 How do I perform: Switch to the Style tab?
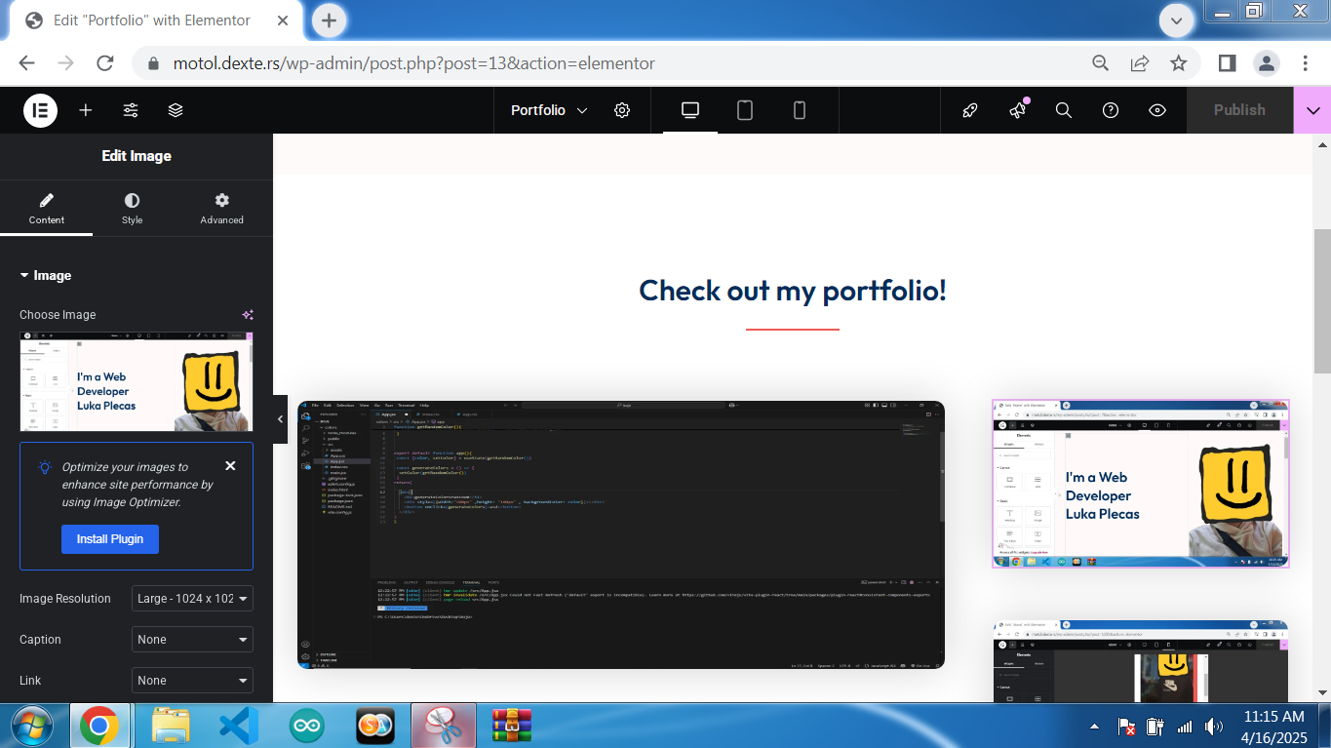click(132, 208)
